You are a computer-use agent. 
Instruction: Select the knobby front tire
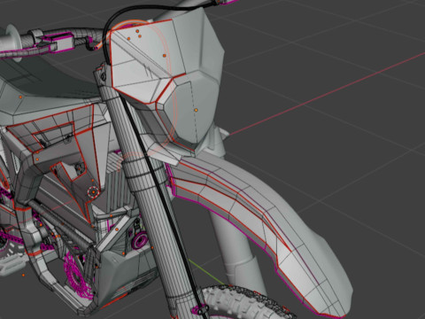248,303
